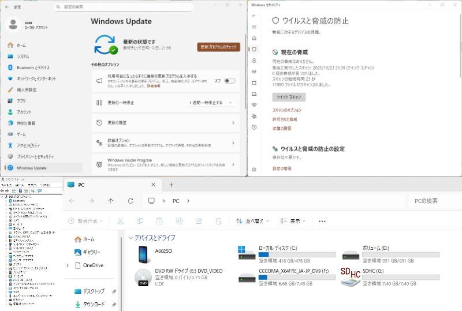Open ヘルプ menu in Device Manager
Image resolution: width=462 pixels, height=311 pixels.
[45, 185]
